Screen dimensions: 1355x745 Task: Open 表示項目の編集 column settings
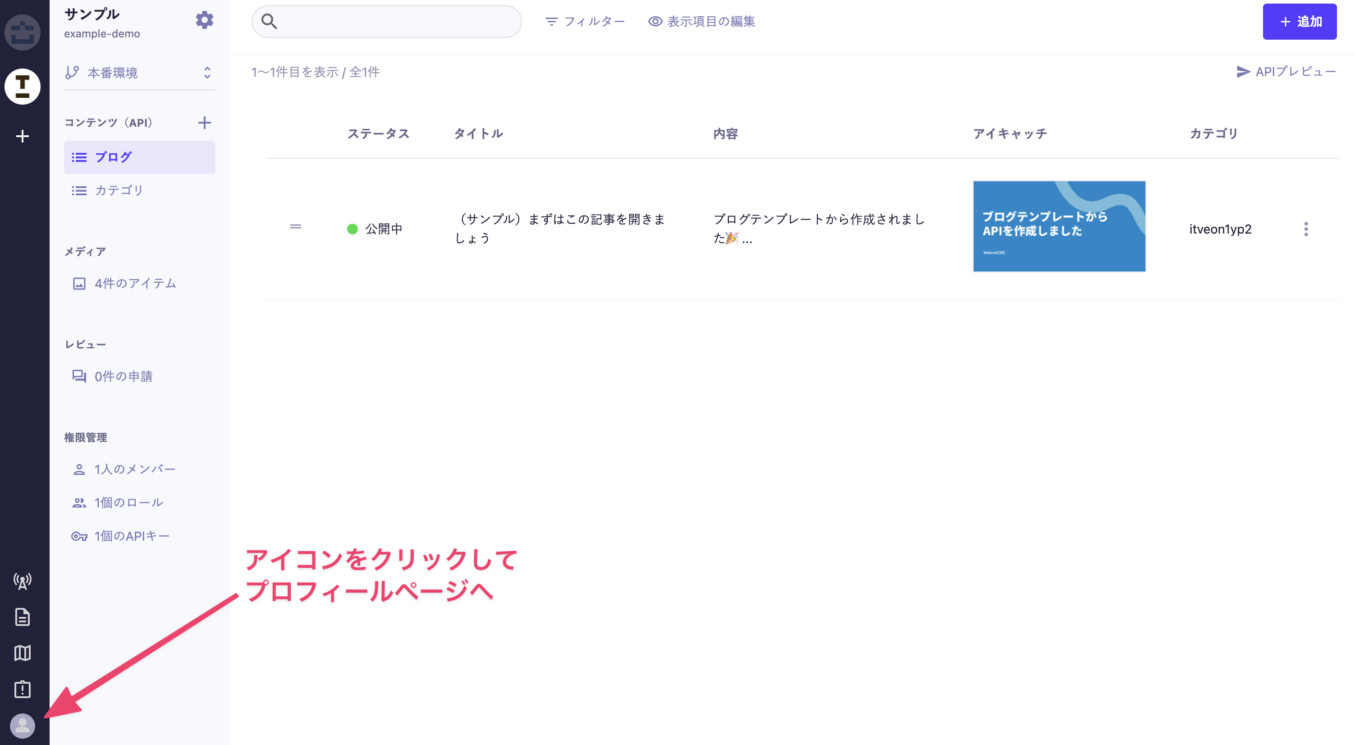click(702, 22)
